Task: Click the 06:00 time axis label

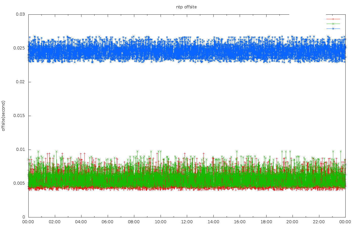Action: (107, 222)
